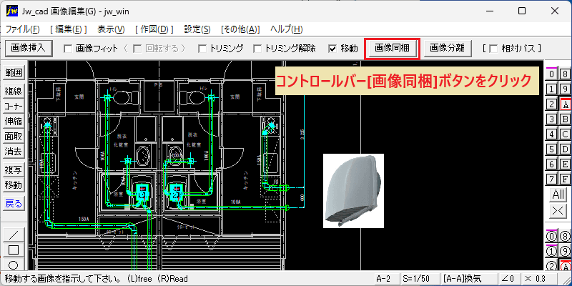Open the ファイル(F) menu

(23, 29)
